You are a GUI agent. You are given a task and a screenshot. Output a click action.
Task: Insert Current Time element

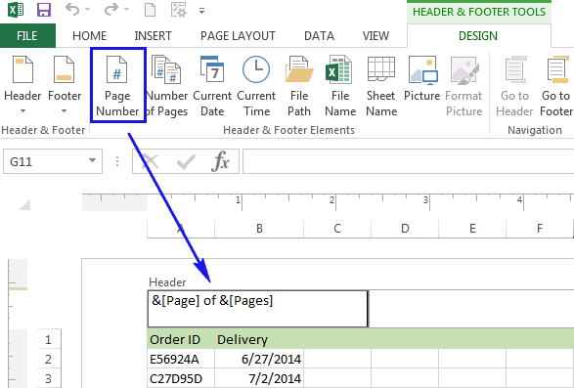pyautogui.click(x=256, y=86)
